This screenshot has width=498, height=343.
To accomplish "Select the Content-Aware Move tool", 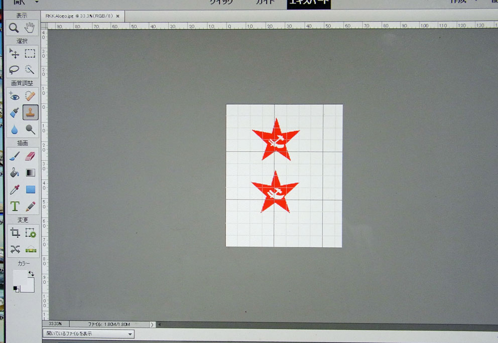I will click(x=15, y=249).
